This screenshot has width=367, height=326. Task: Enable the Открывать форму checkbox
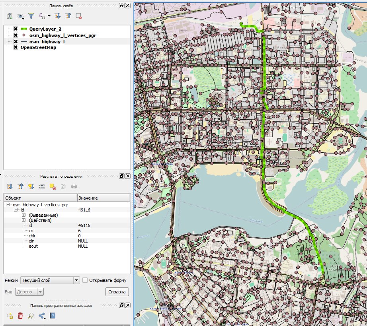coord(85,280)
